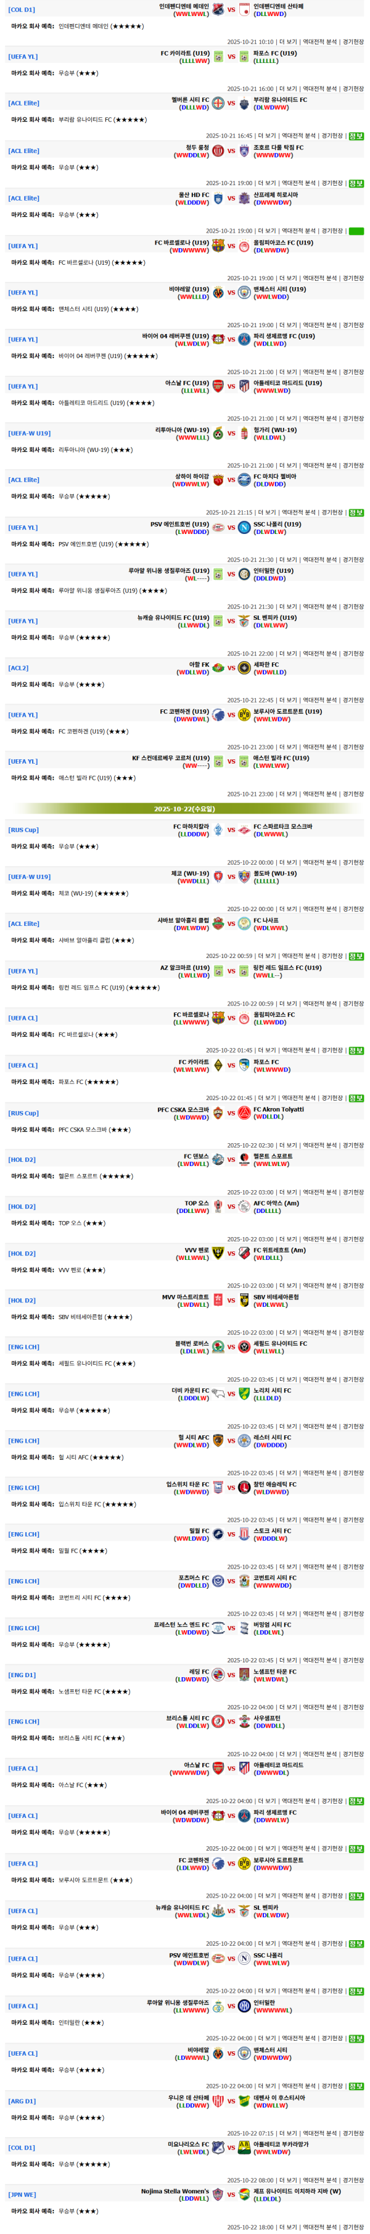Open the [ENG D1] league link

pos(22,1675)
